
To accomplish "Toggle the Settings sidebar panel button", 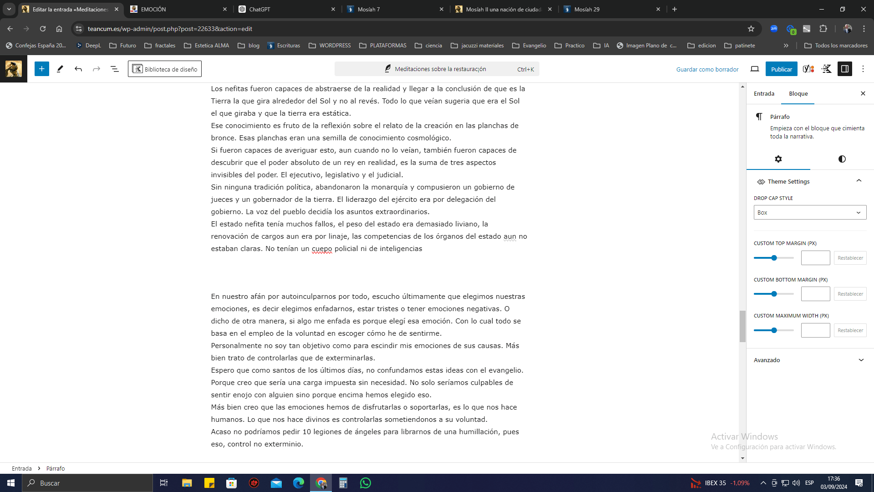I will [x=844, y=69].
